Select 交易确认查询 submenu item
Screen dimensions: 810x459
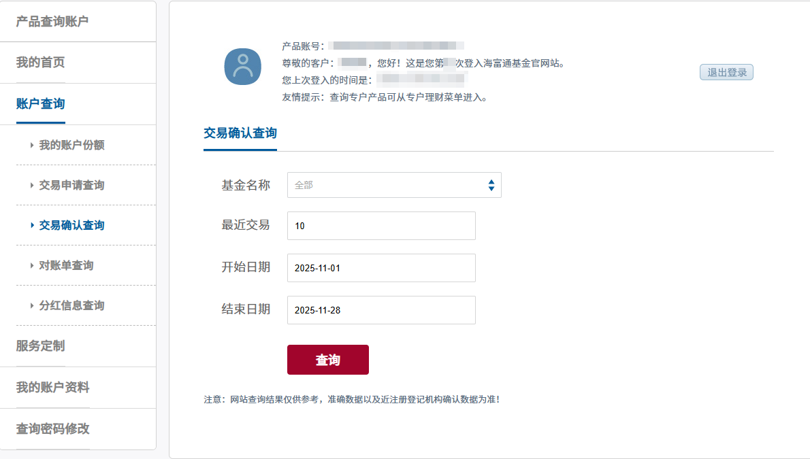(71, 225)
